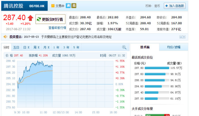
Task: Click the speaker icon beside 投资提示
Action: click(5, 37)
